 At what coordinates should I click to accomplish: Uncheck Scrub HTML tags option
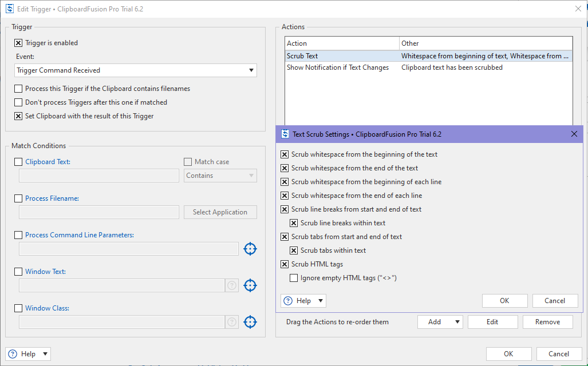285,264
